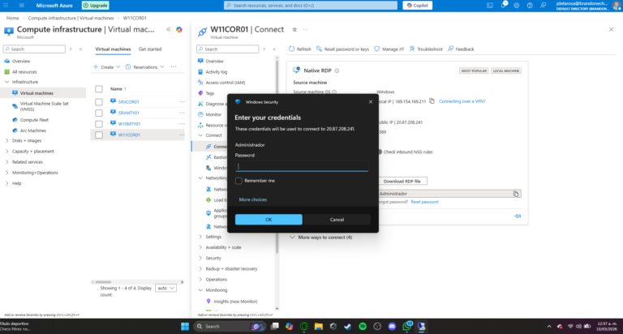Pin the Native RDP card
Image resolution: width=623 pixels, height=334 pixels.
518,216
